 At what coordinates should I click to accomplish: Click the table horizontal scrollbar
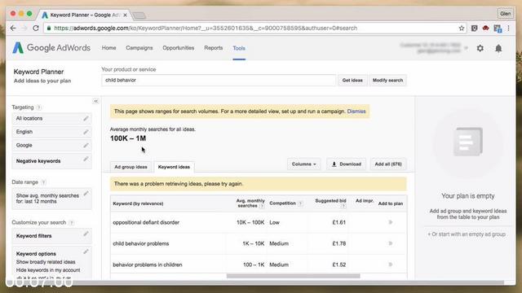(293, 276)
